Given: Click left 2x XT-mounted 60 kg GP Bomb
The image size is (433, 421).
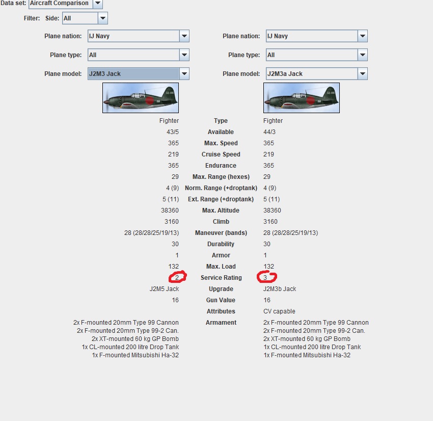Looking at the screenshot, I should (x=136, y=339).
